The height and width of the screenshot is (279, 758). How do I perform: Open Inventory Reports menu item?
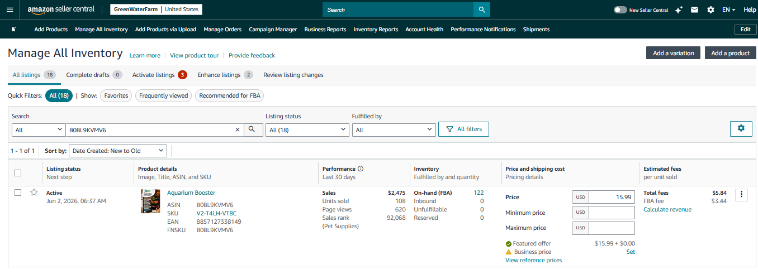point(376,29)
